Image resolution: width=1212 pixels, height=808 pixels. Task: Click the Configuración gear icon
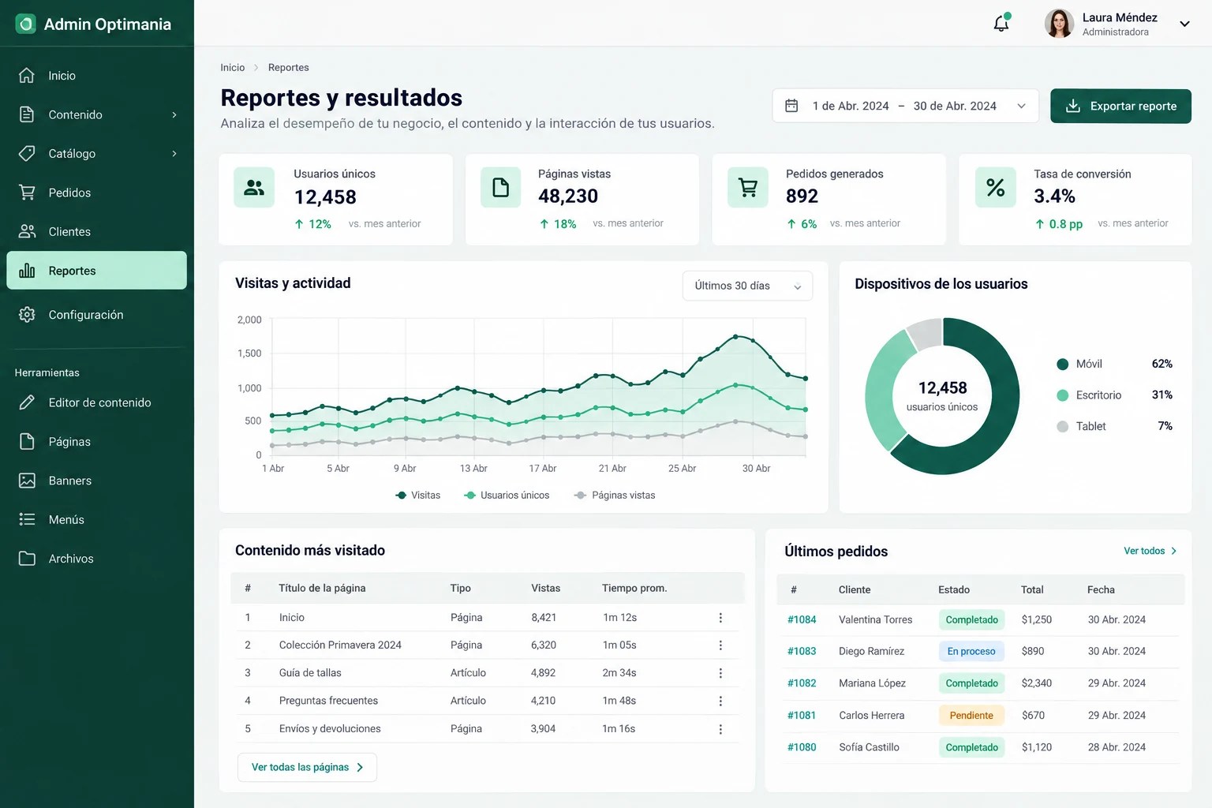point(27,314)
